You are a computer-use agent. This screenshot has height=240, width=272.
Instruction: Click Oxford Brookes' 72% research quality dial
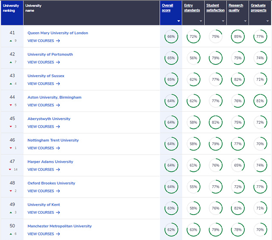(238, 187)
